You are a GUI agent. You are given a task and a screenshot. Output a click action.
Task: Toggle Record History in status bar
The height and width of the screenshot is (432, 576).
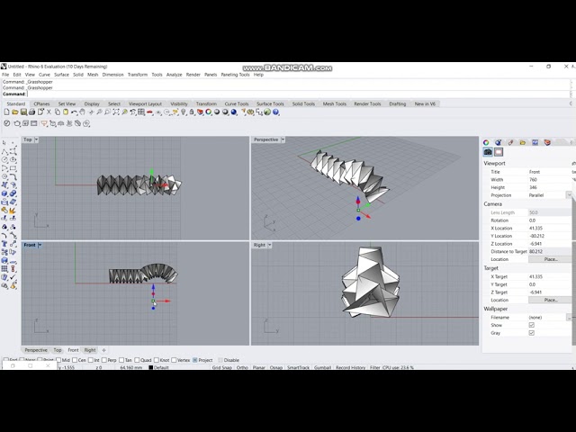350,367
